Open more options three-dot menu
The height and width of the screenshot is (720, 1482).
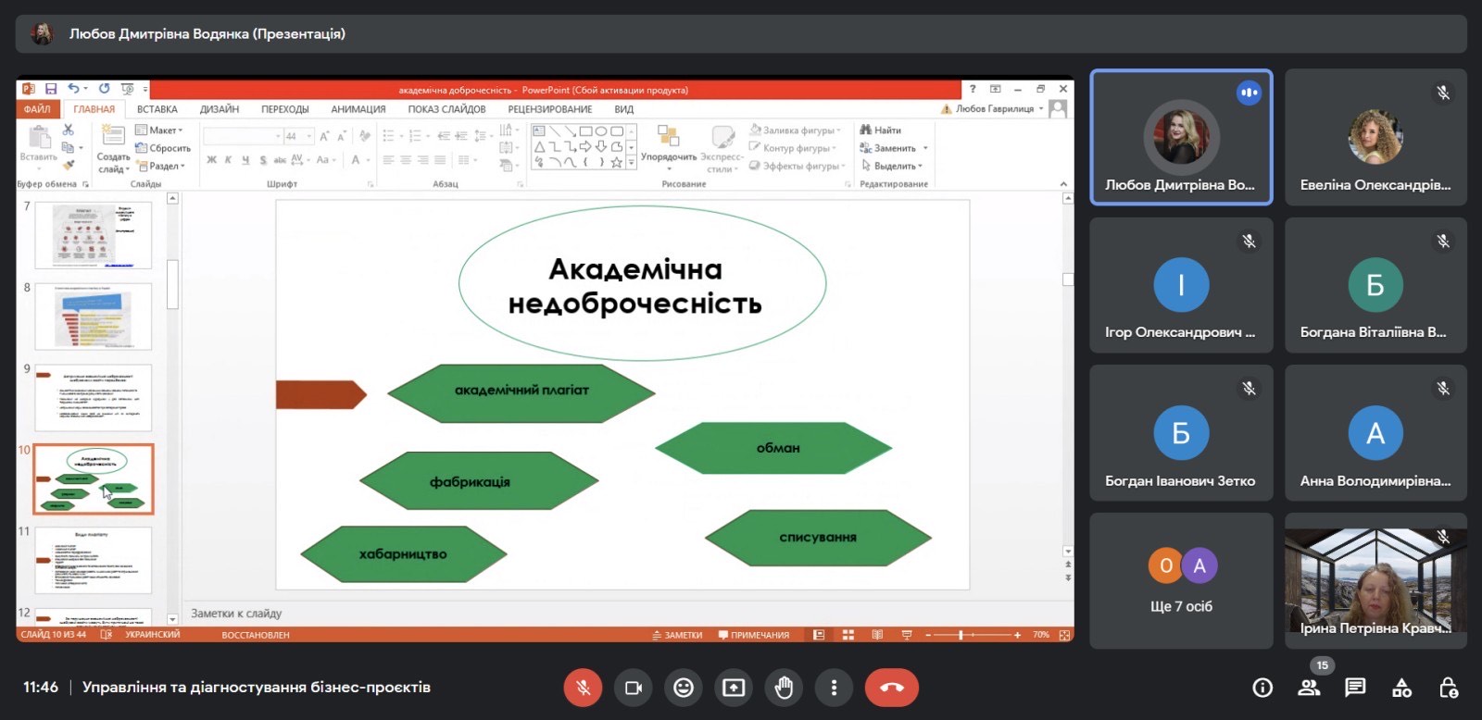[x=834, y=688]
